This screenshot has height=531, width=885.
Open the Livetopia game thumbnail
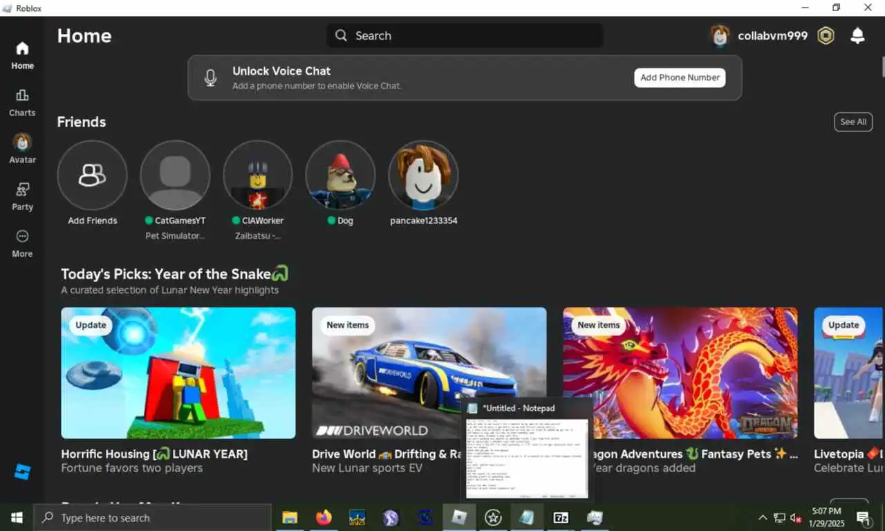(848, 373)
